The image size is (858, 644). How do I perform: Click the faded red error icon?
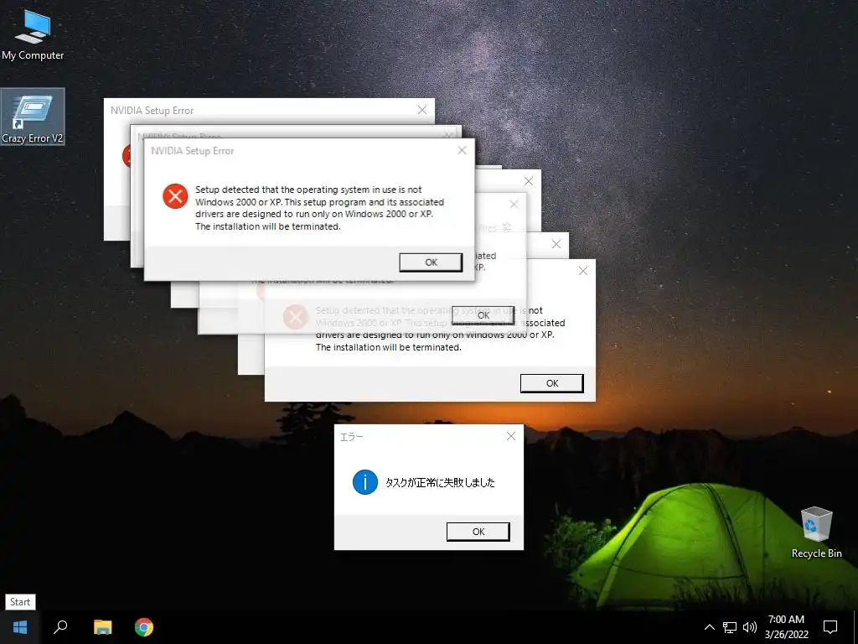tap(296, 317)
